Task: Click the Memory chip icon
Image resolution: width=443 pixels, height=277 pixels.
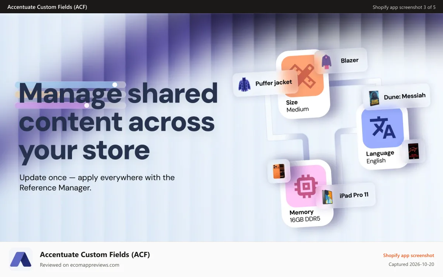Action: (x=306, y=186)
